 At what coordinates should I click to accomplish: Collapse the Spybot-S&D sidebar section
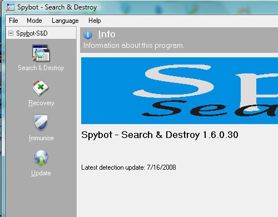tap(11, 33)
